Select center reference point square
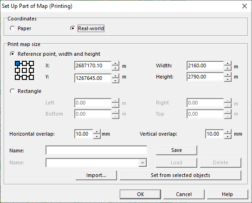The width and height of the screenshot is (252, 203). click(x=24, y=70)
